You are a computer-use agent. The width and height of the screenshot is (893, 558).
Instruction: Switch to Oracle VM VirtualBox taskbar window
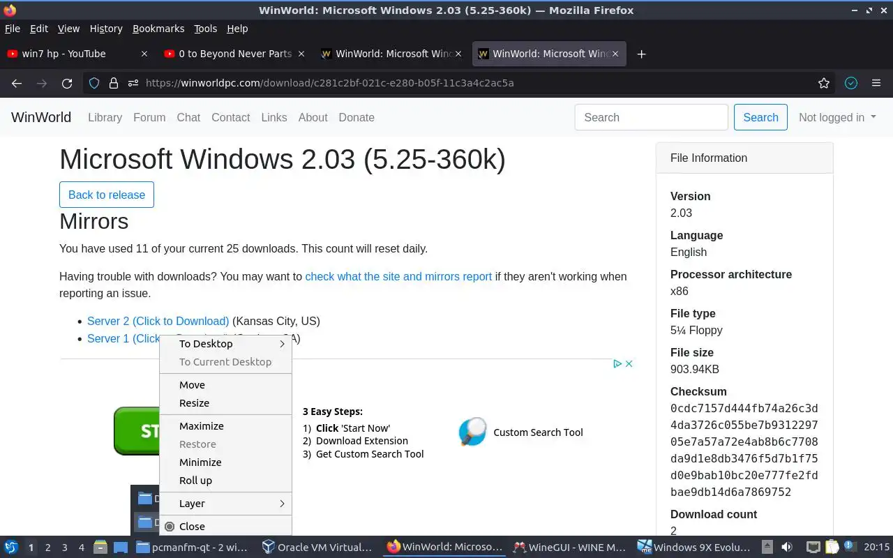pyautogui.click(x=317, y=548)
